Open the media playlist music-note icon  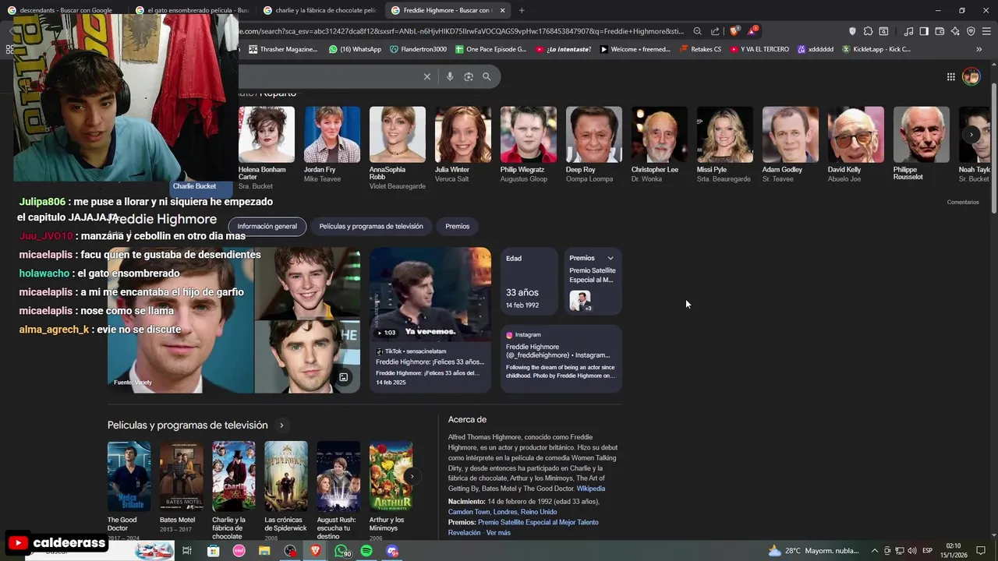[908, 31]
